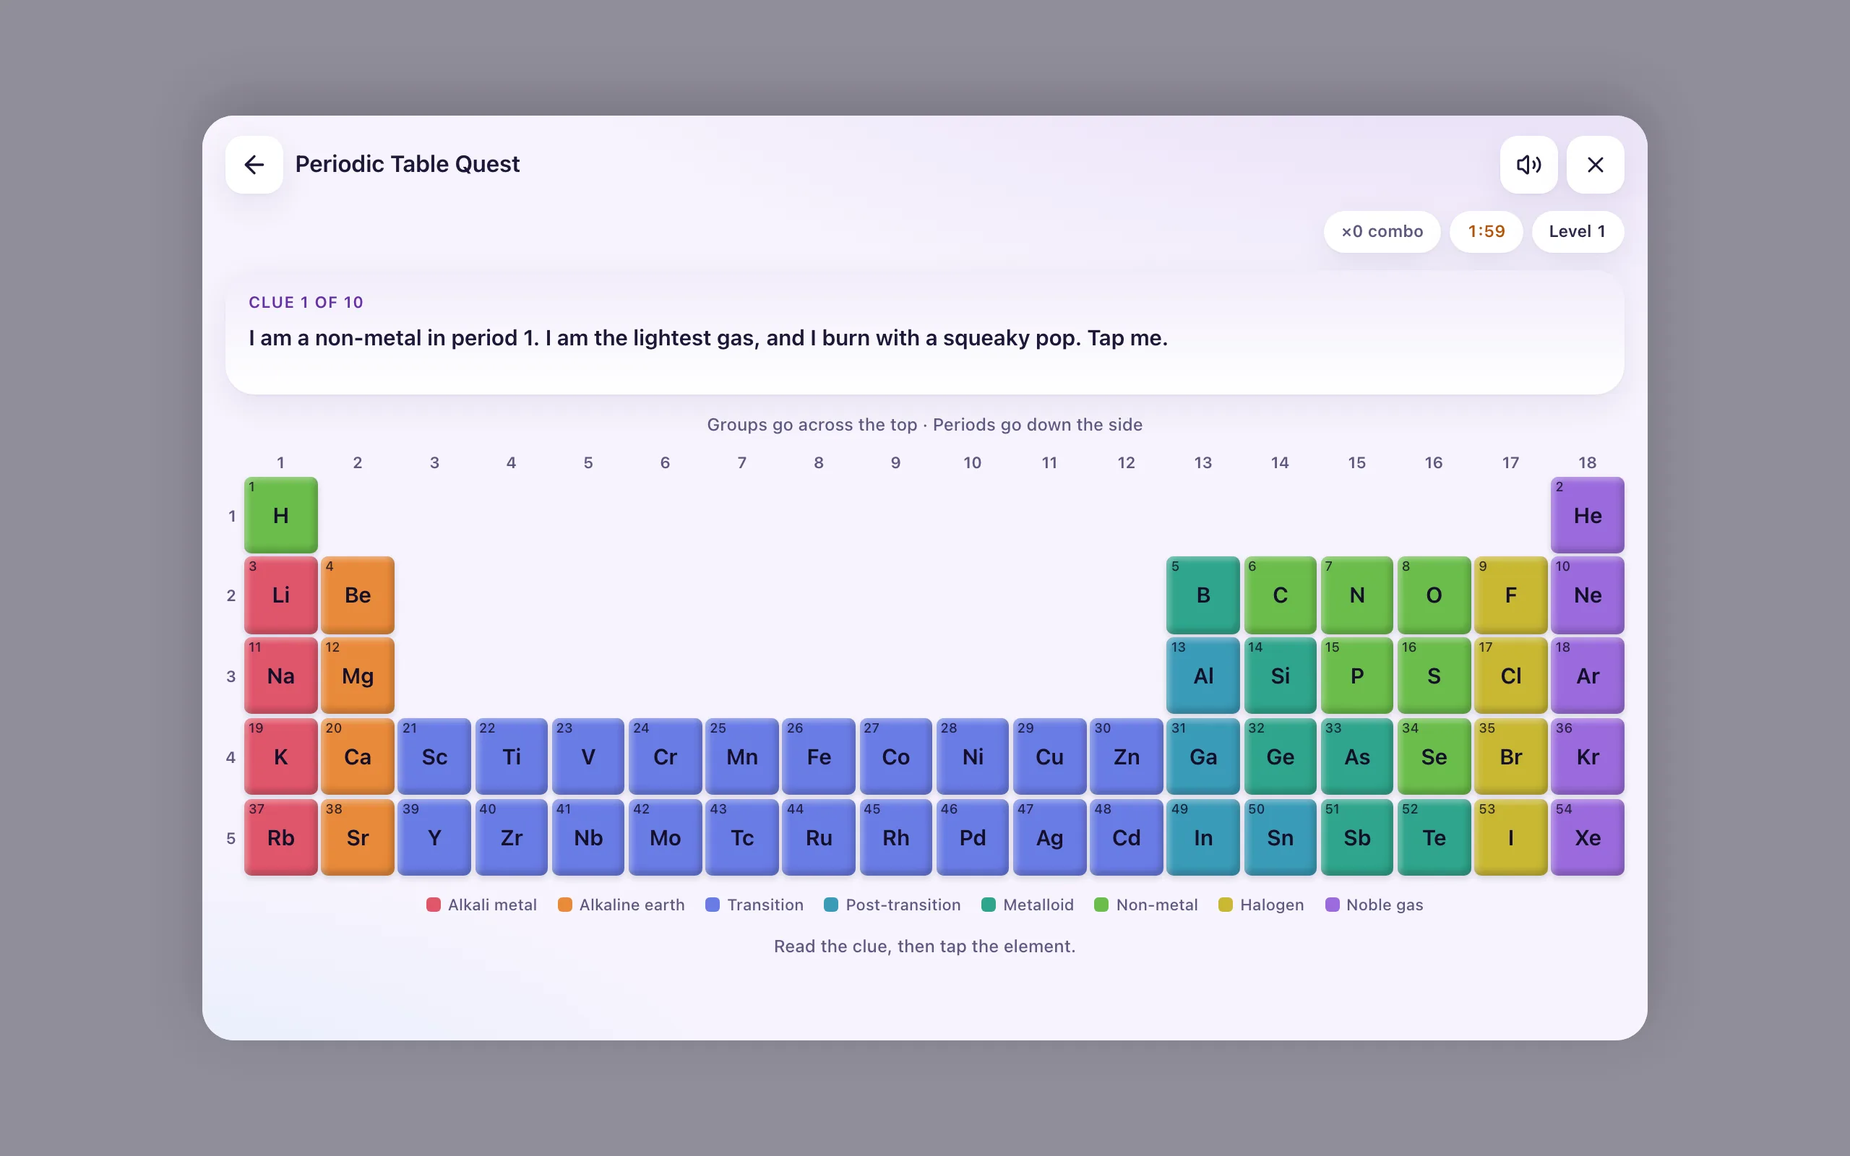
Task: Choose the Argon (Ar) tile
Action: (1587, 675)
